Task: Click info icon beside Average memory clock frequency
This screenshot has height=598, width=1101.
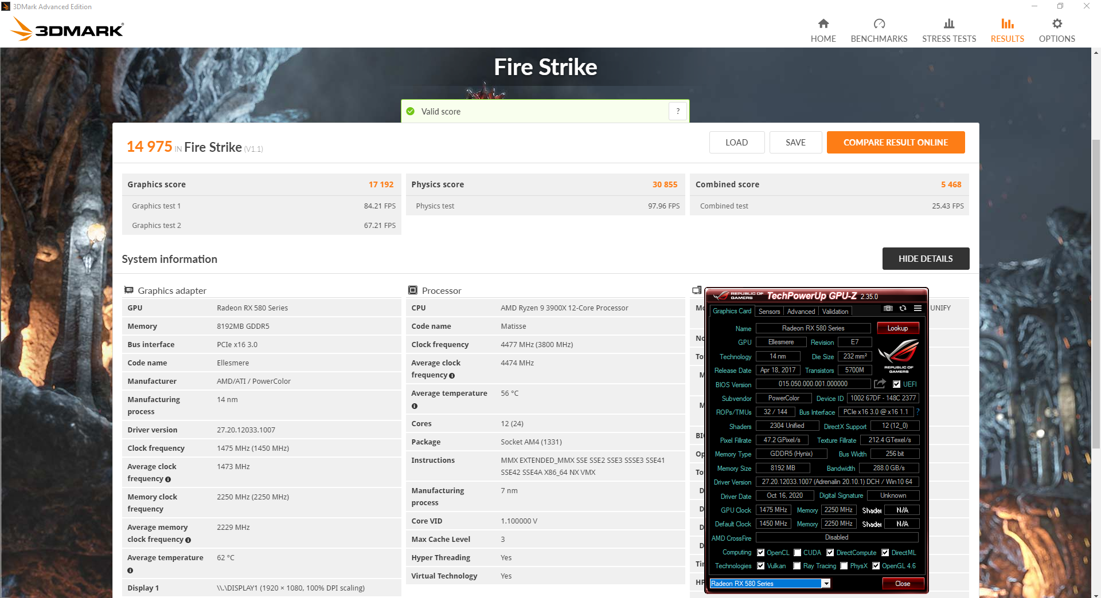Action: [x=188, y=540]
